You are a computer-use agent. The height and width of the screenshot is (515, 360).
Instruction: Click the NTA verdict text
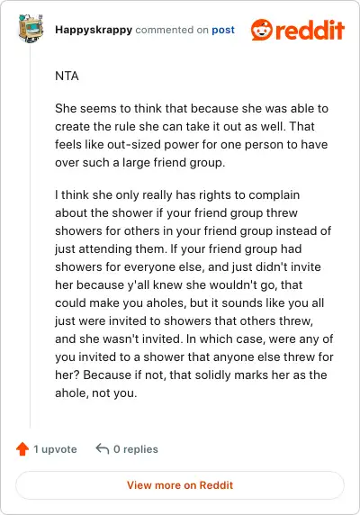coord(67,76)
